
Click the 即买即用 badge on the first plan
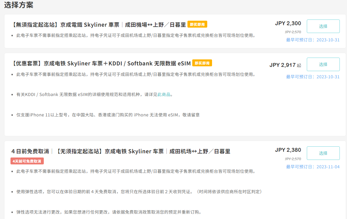[x=197, y=24]
